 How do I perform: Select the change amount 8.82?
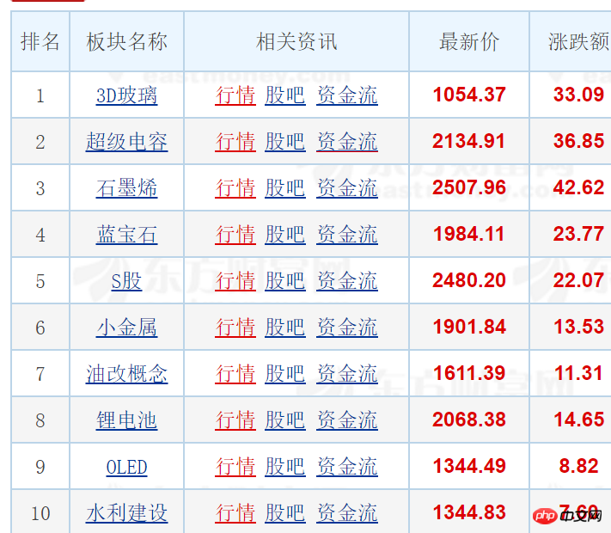coord(578,466)
